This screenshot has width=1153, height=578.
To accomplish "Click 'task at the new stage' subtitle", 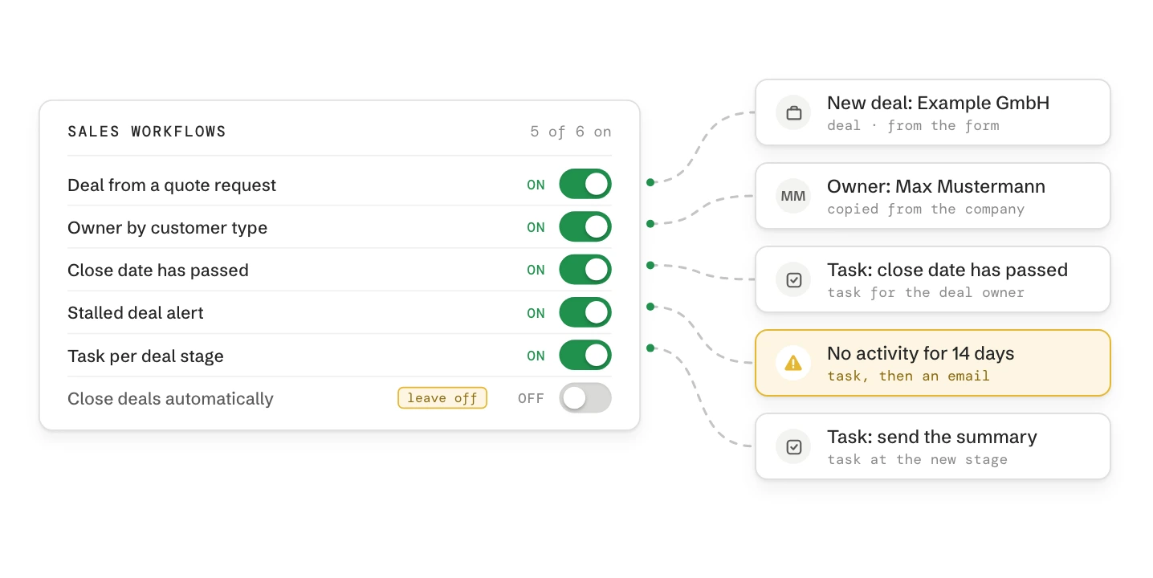I will pos(918,460).
